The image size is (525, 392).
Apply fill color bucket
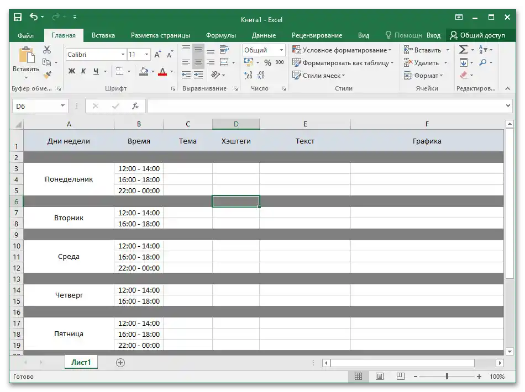click(144, 71)
